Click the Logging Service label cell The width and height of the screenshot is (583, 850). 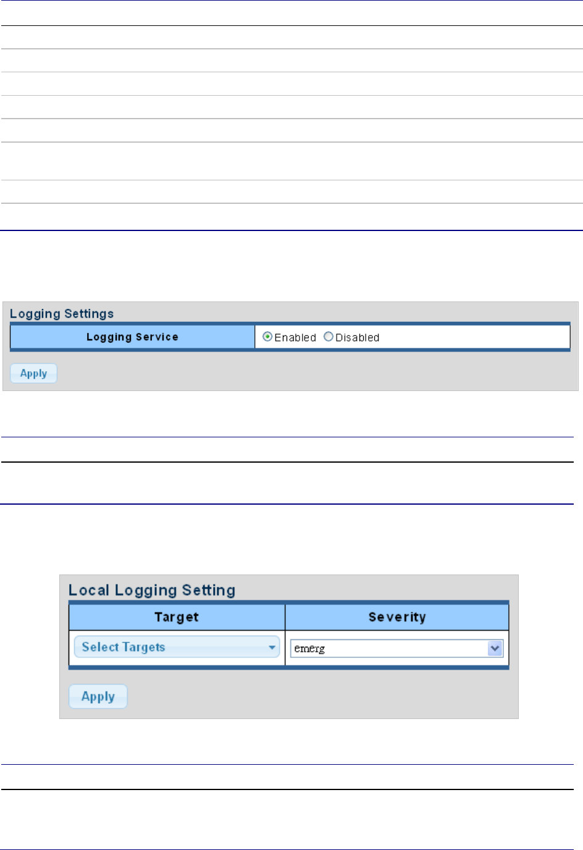pyautogui.click(x=133, y=337)
